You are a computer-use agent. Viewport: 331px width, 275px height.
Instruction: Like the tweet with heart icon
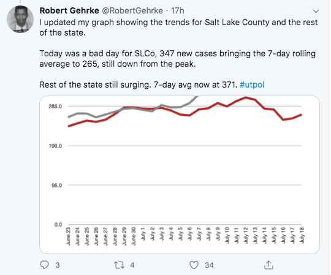[194, 265]
